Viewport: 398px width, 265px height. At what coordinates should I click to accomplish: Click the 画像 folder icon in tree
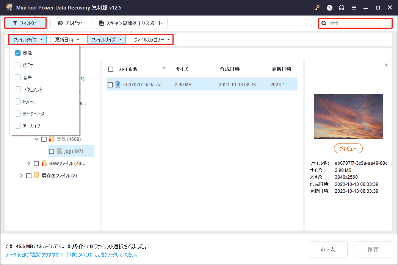[x=52, y=139]
